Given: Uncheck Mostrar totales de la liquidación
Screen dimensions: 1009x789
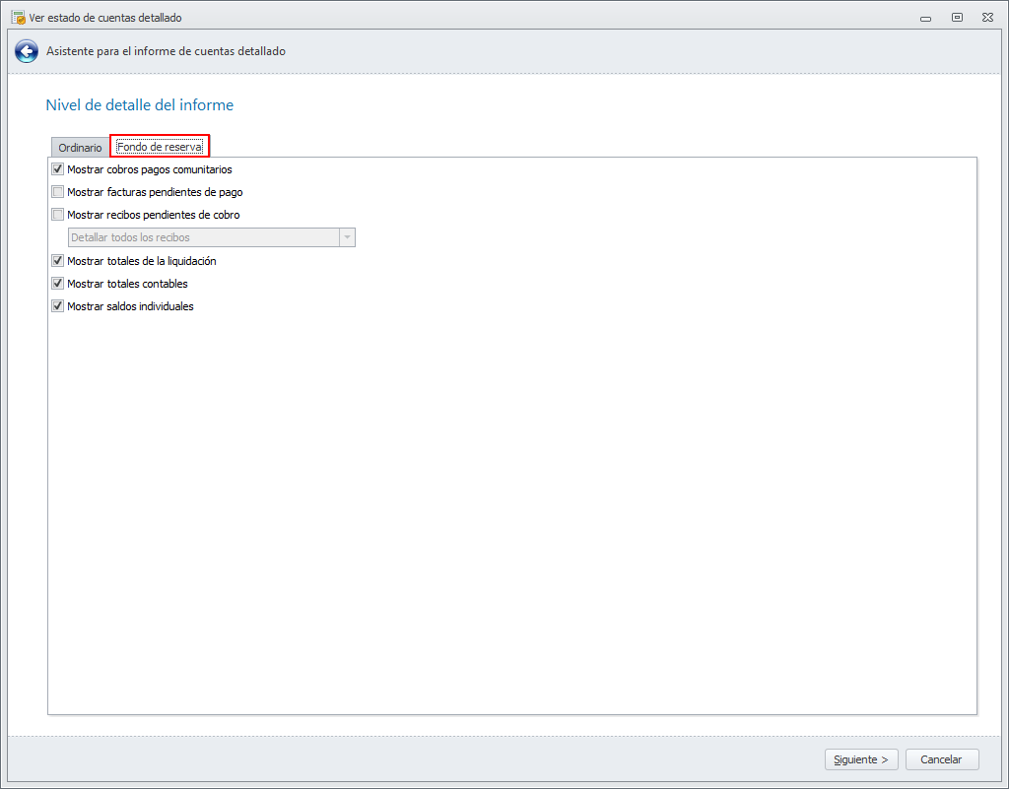Looking at the screenshot, I should tap(58, 260).
